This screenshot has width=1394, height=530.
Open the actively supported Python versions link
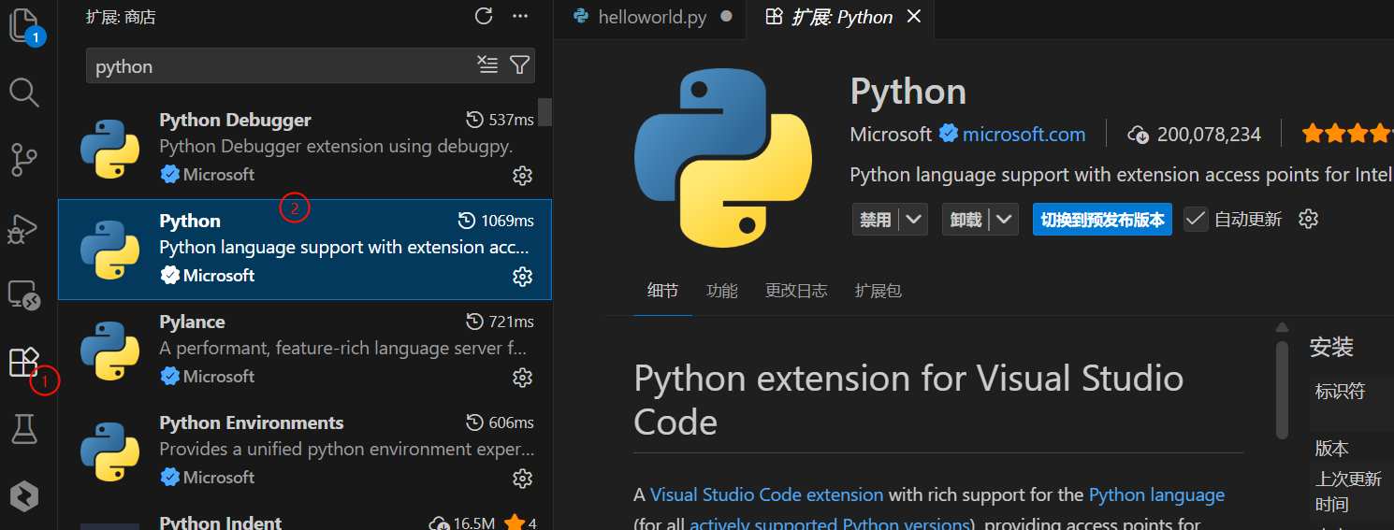tap(829, 523)
